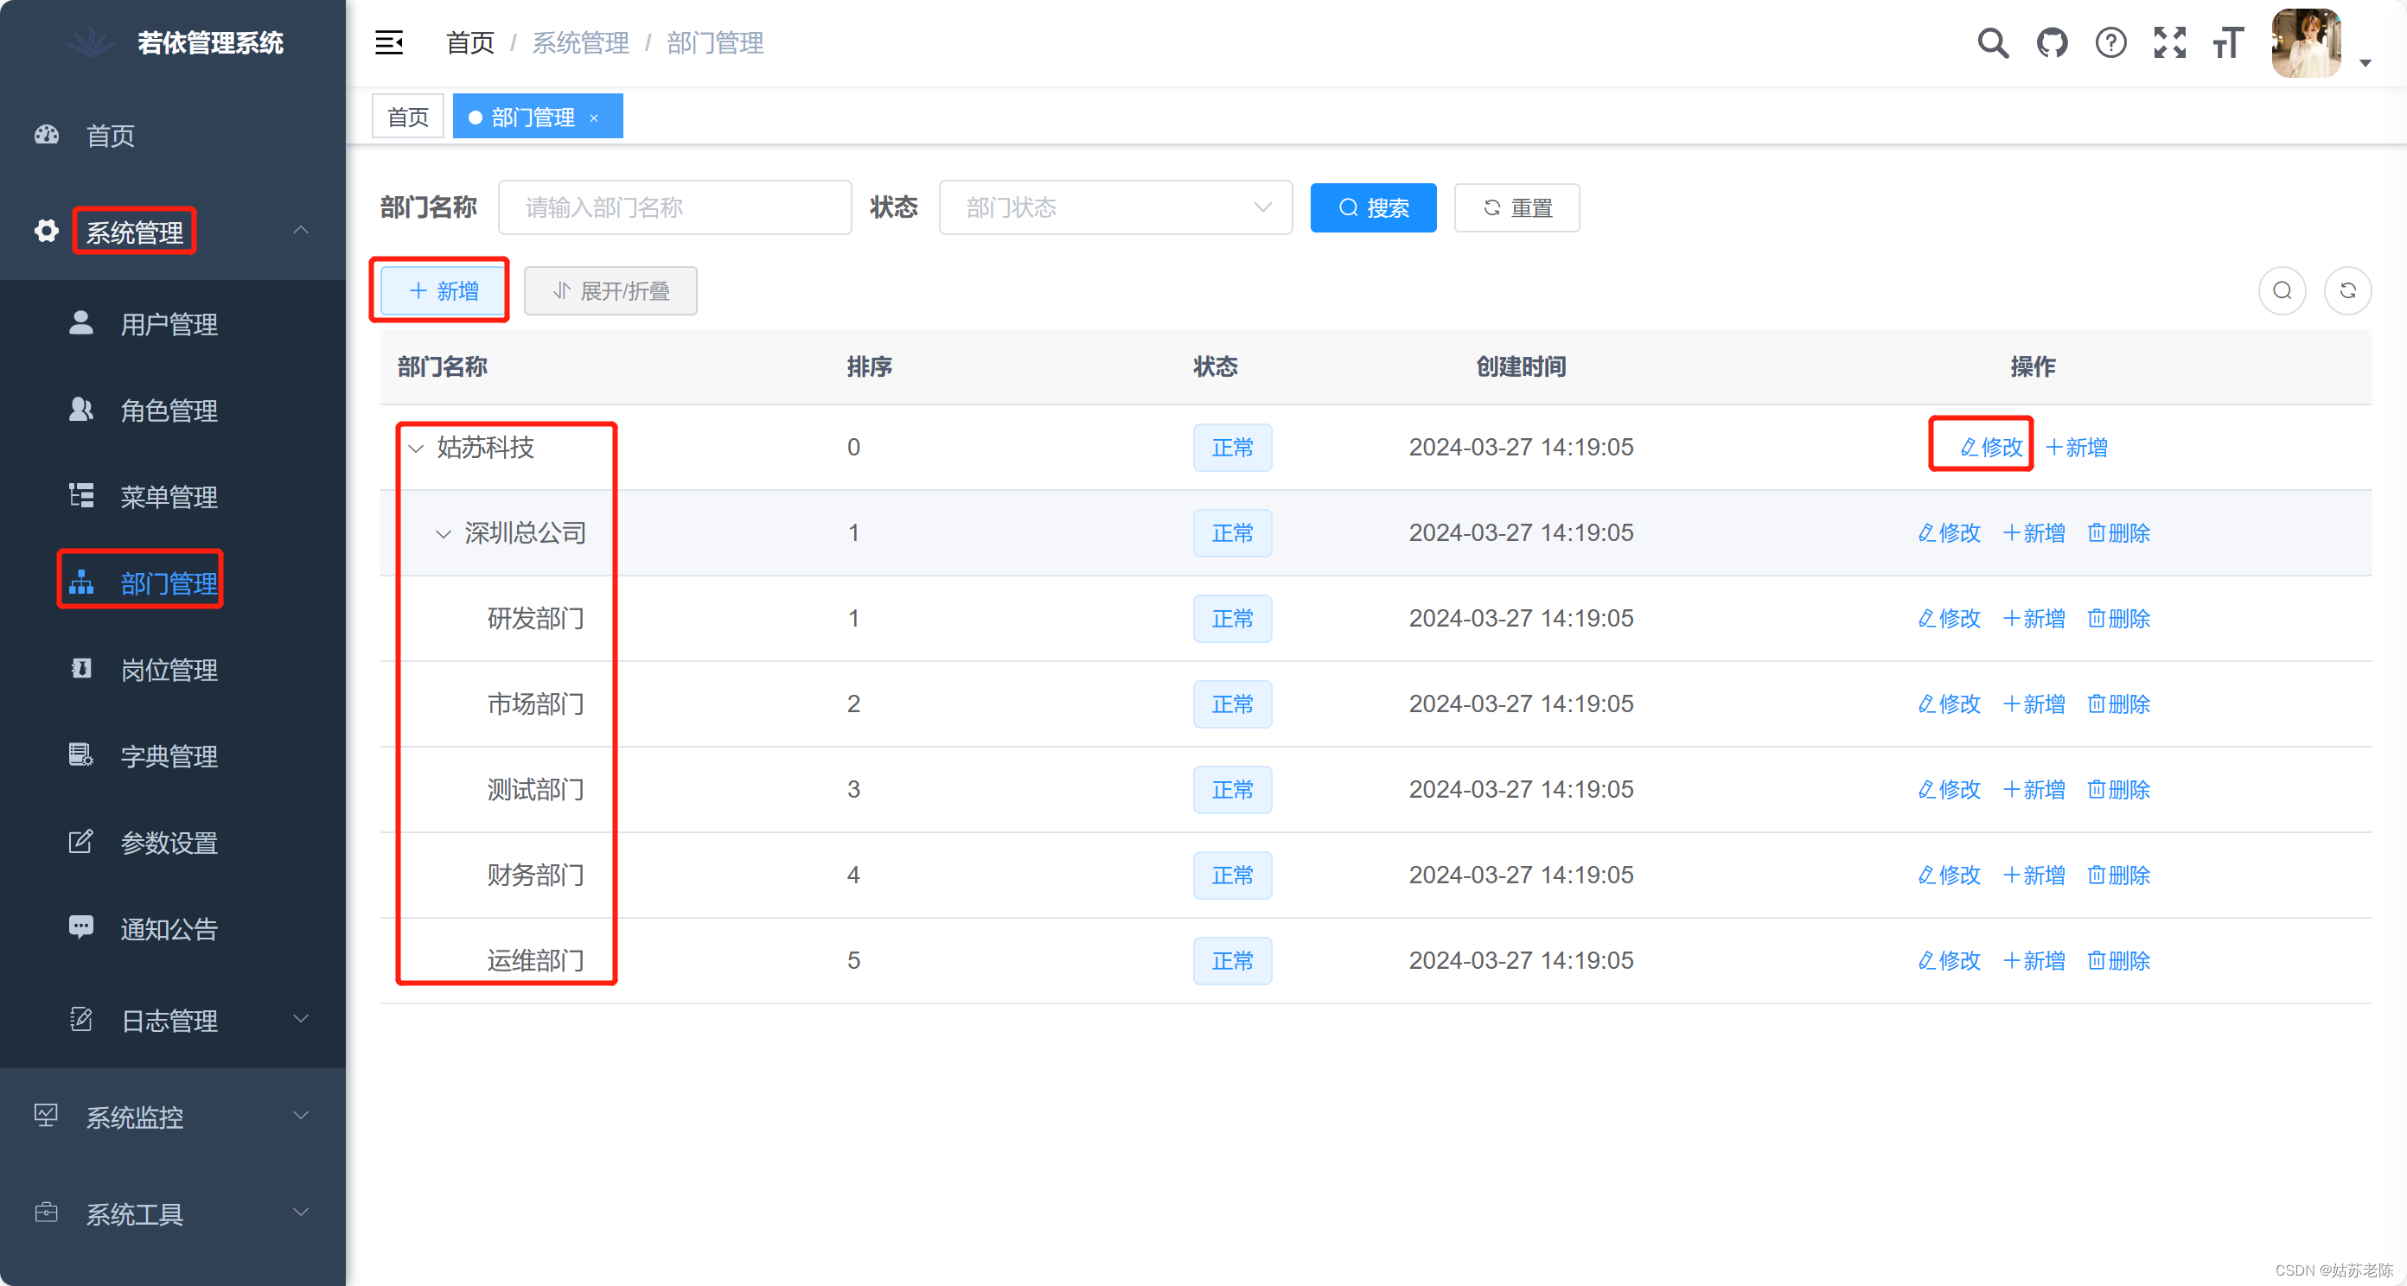
Task: Click the hamburger sidebar collapse icon
Action: 389,43
